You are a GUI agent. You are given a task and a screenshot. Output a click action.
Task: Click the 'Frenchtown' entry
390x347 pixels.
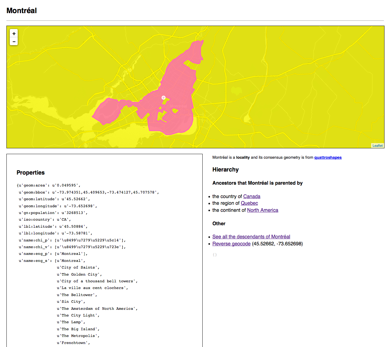coord(73,343)
